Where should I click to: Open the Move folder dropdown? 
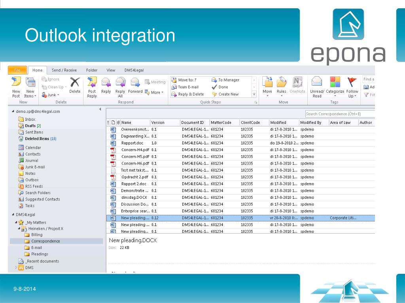click(267, 87)
